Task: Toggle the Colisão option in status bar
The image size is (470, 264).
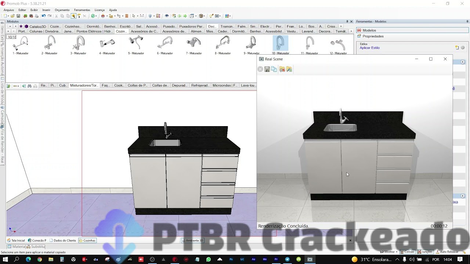Action: 407,252
